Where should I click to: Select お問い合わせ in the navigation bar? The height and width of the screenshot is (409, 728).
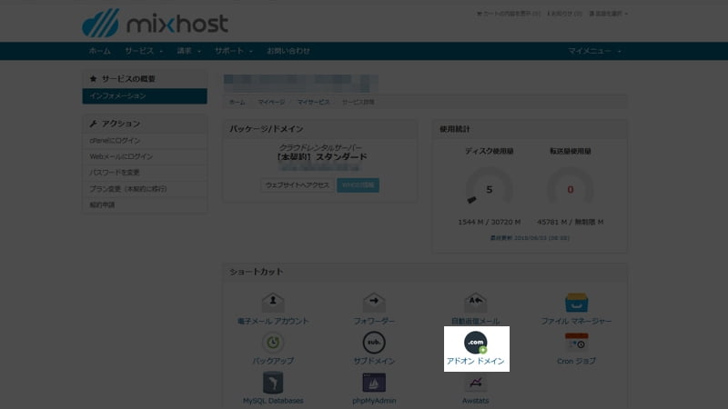point(288,51)
